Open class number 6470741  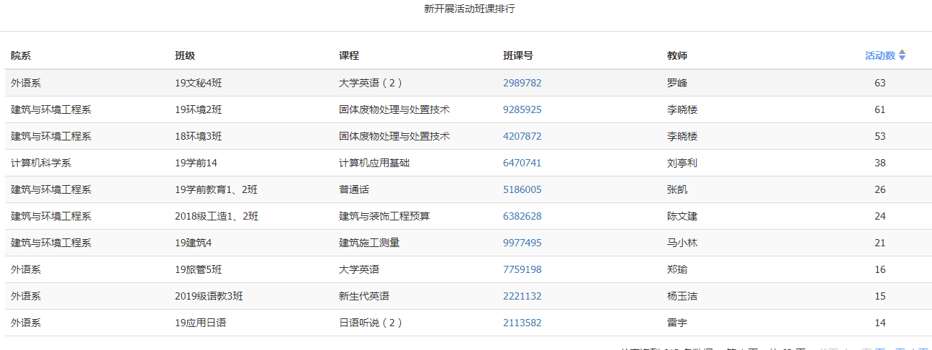coord(522,163)
